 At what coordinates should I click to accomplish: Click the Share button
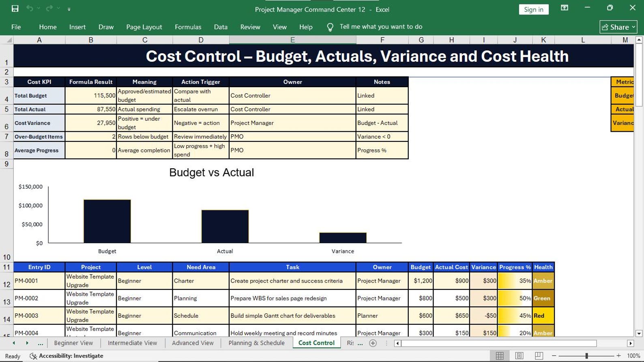coord(618,27)
